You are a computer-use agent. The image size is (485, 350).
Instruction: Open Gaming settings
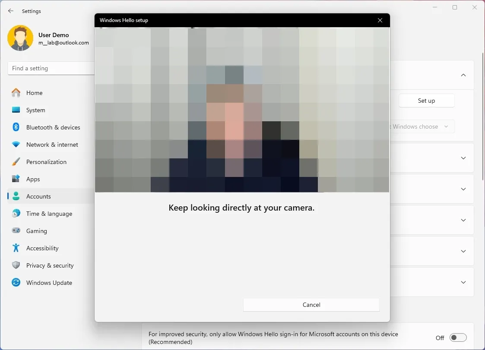pos(37,231)
